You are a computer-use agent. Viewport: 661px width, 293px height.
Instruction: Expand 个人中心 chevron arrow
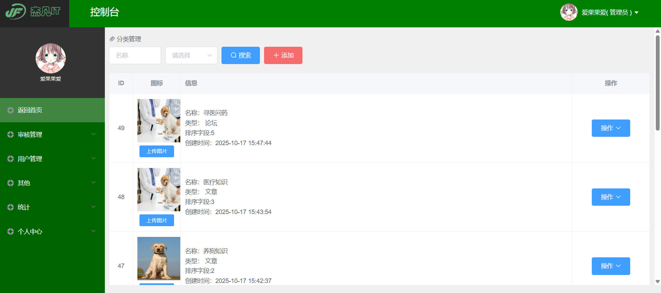pos(93,231)
